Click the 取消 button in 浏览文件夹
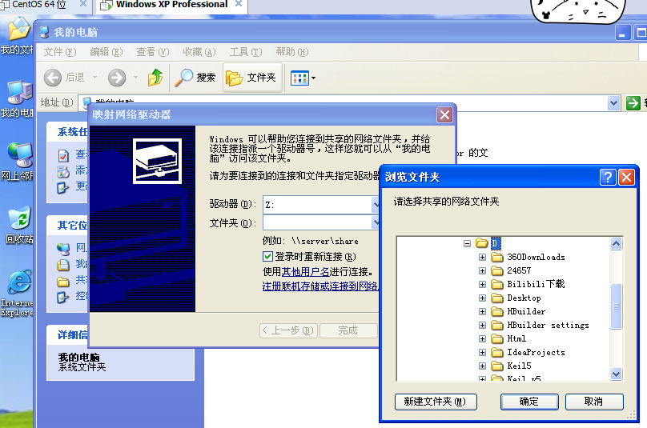 click(x=594, y=402)
